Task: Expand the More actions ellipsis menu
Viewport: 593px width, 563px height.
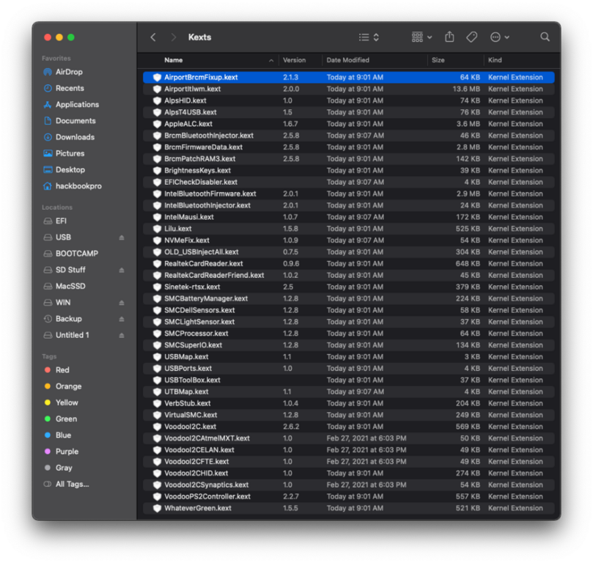Action: click(x=500, y=37)
